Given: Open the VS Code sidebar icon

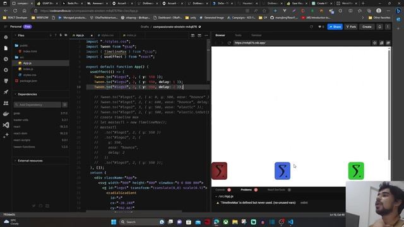Looking at the screenshot, I should [6, 125].
